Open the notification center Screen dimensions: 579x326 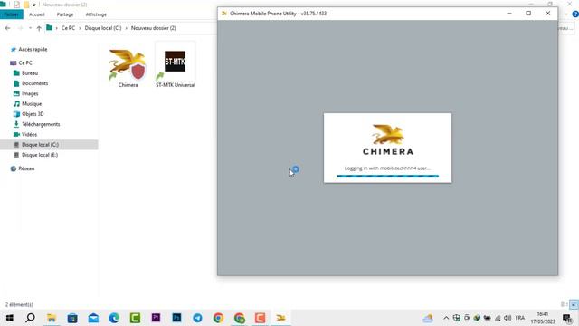click(567, 318)
